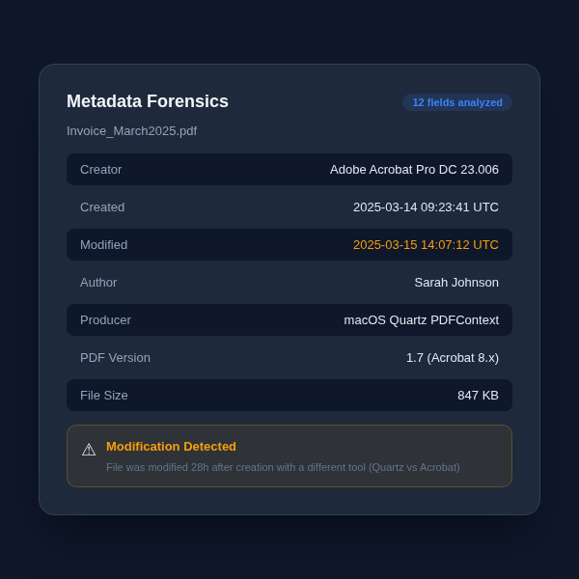Select the 1.7 (Acrobat 8.x) version value
The width and height of the screenshot is (579, 579).
tap(452, 358)
